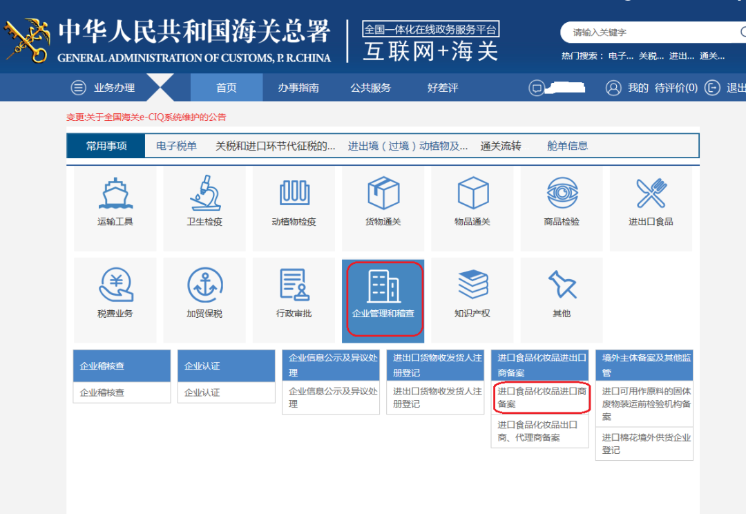Open 进口可用作原料的固体废物装运前检验机构备案 link
The width and height of the screenshot is (746, 514).
[x=646, y=403]
